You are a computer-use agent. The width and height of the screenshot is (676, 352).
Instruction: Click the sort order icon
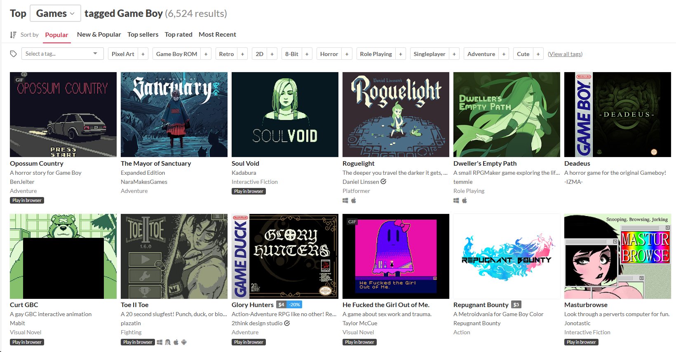coord(13,35)
